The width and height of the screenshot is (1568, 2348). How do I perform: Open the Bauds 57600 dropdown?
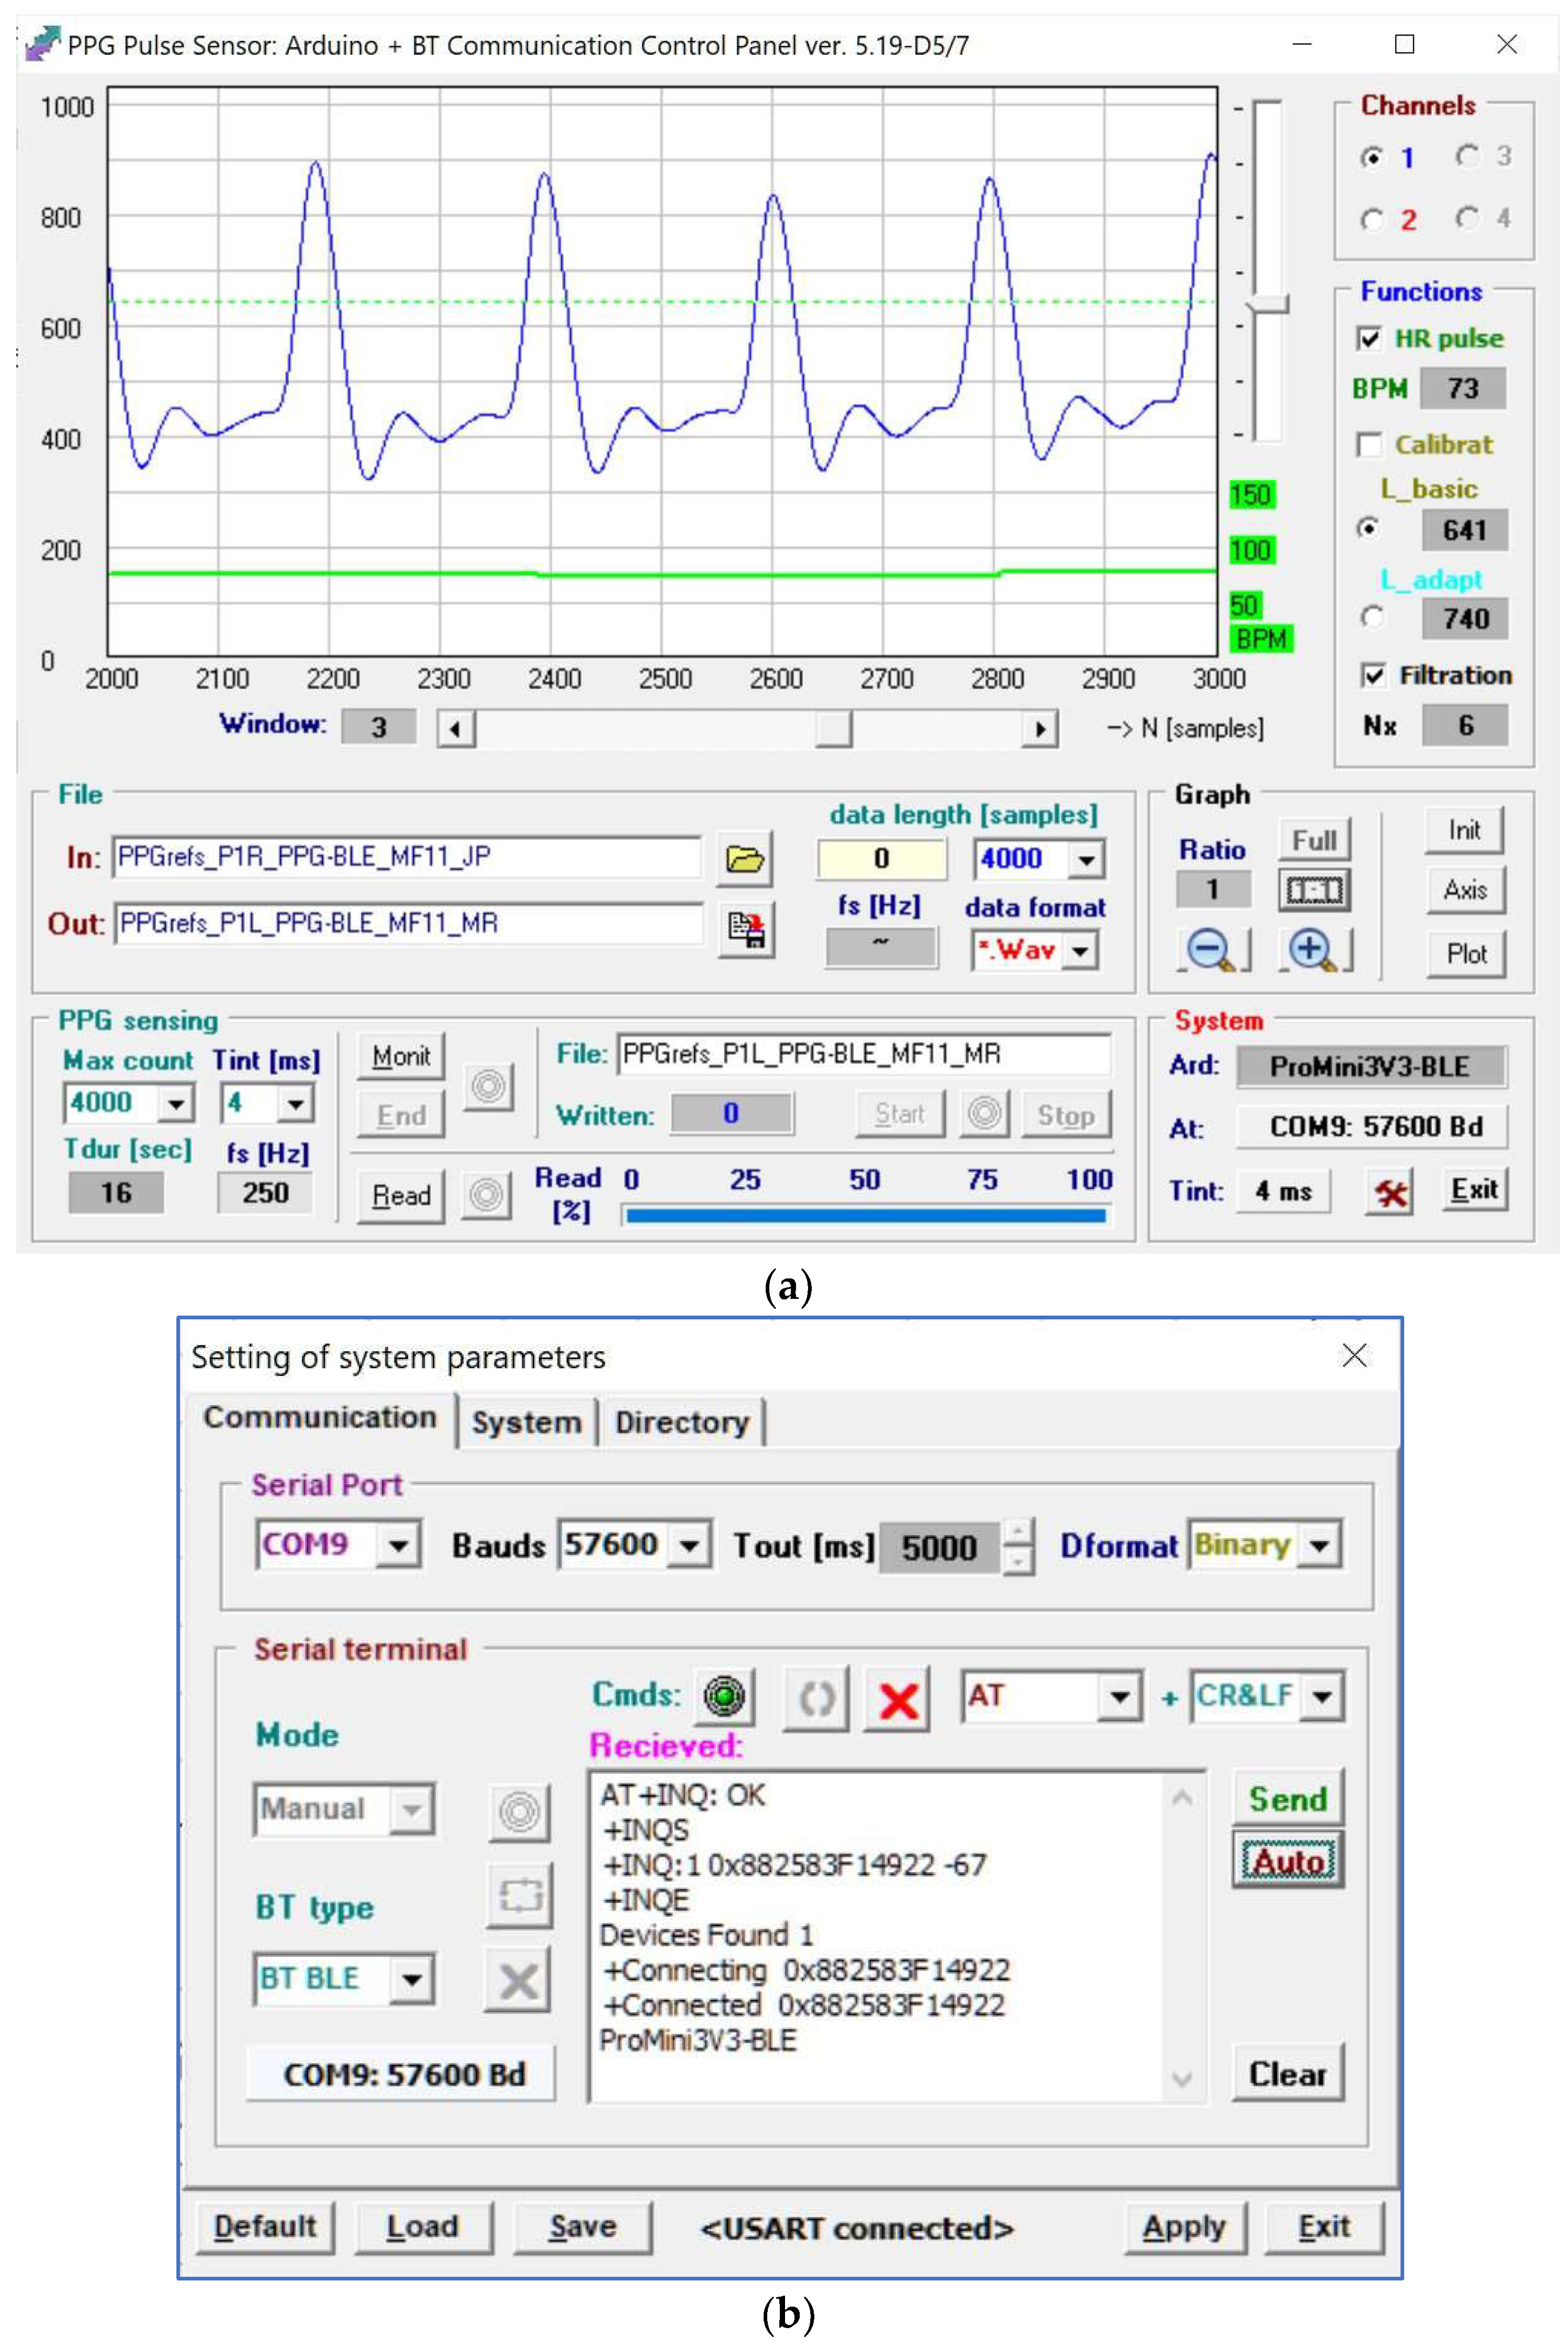pyautogui.click(x=689, y=1546)
